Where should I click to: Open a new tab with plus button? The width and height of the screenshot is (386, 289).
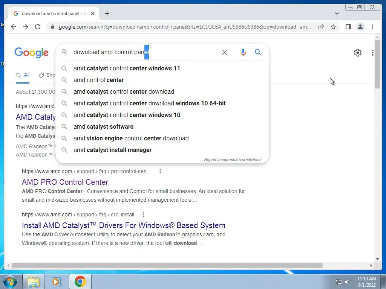pyautogui.click(x=107, y=14)
